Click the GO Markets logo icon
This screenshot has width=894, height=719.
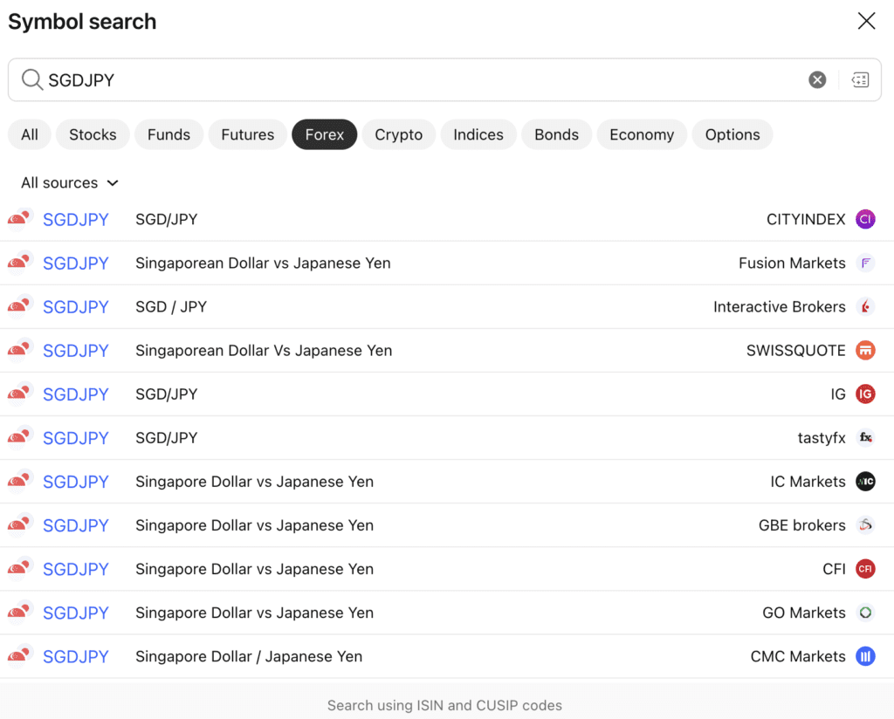point(865,613)
